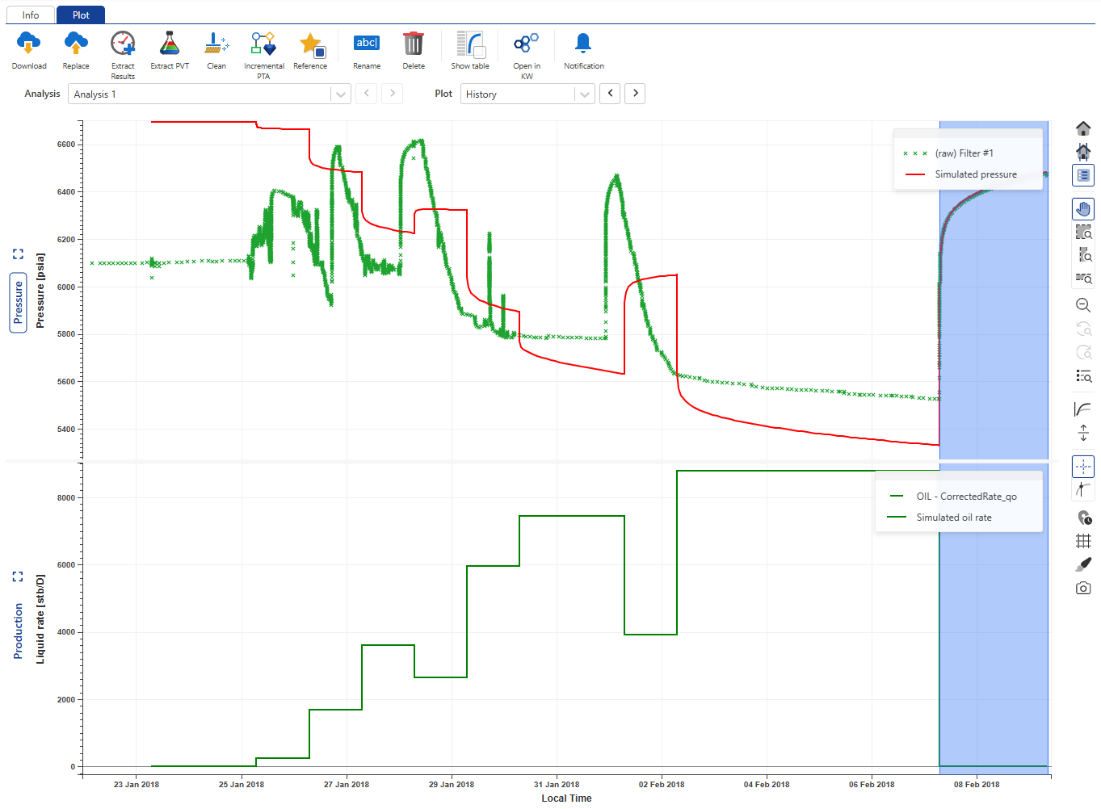1101x809 pixels.
Task: Click the Simulated pressure red legend line
Action: pyautogui.click(x=915, y=174)
